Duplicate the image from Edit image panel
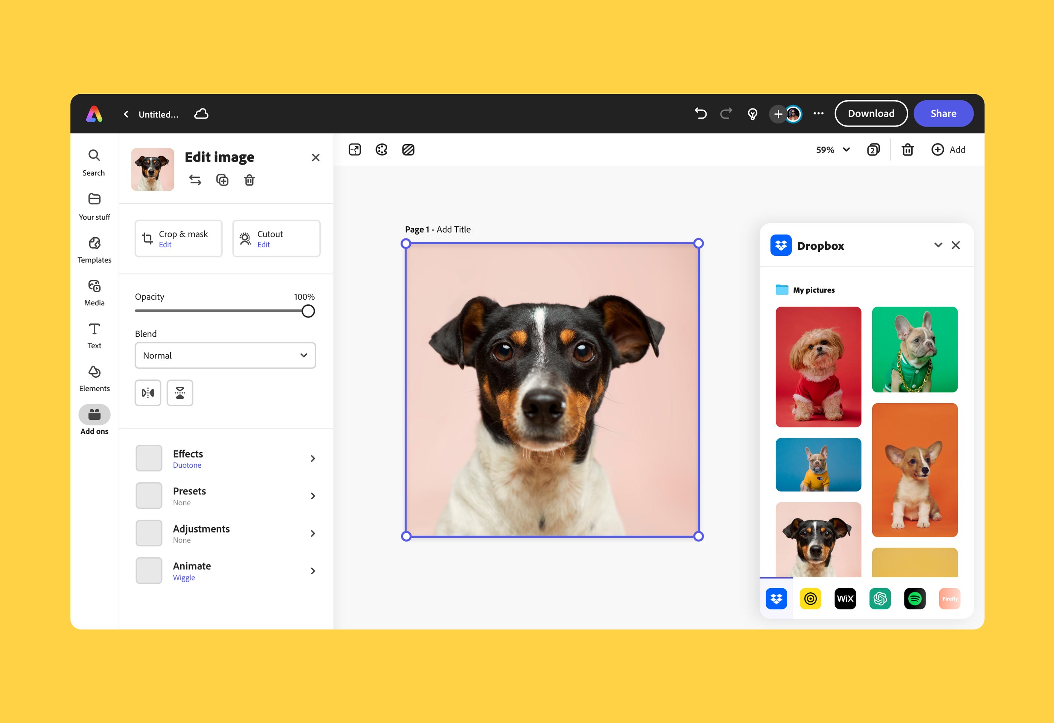Image resolution: width=1054 pixels, height=723 pixels. [x=222, y=180]
